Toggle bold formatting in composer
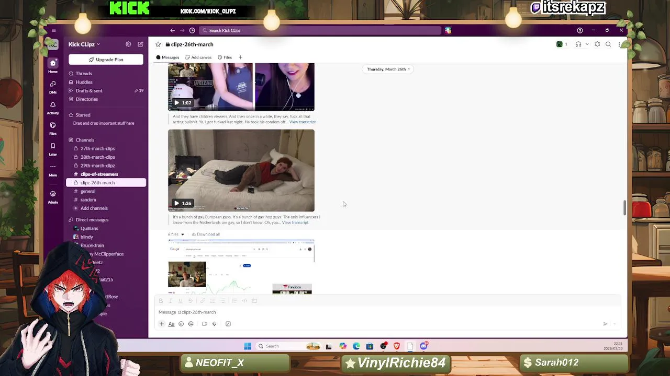Screen dimensions: 670x376 [x=161, y=301]
